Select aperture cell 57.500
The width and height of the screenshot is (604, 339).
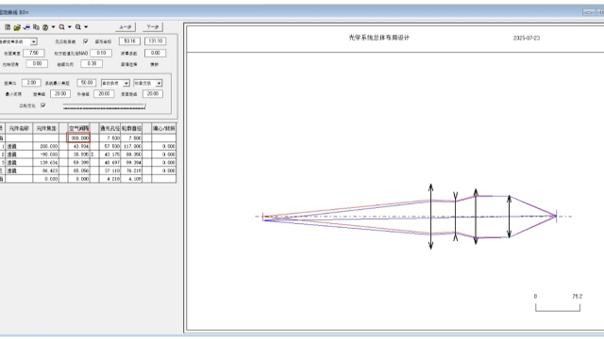point(109,147)
